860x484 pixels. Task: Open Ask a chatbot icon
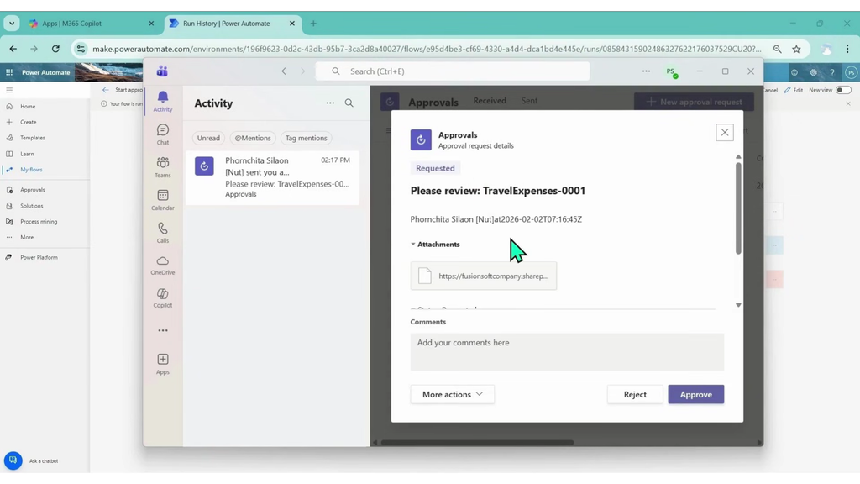(13, 460)
